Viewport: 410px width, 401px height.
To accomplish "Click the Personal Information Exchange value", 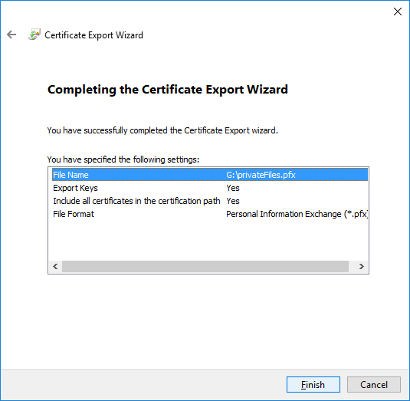I will [297, 214].
